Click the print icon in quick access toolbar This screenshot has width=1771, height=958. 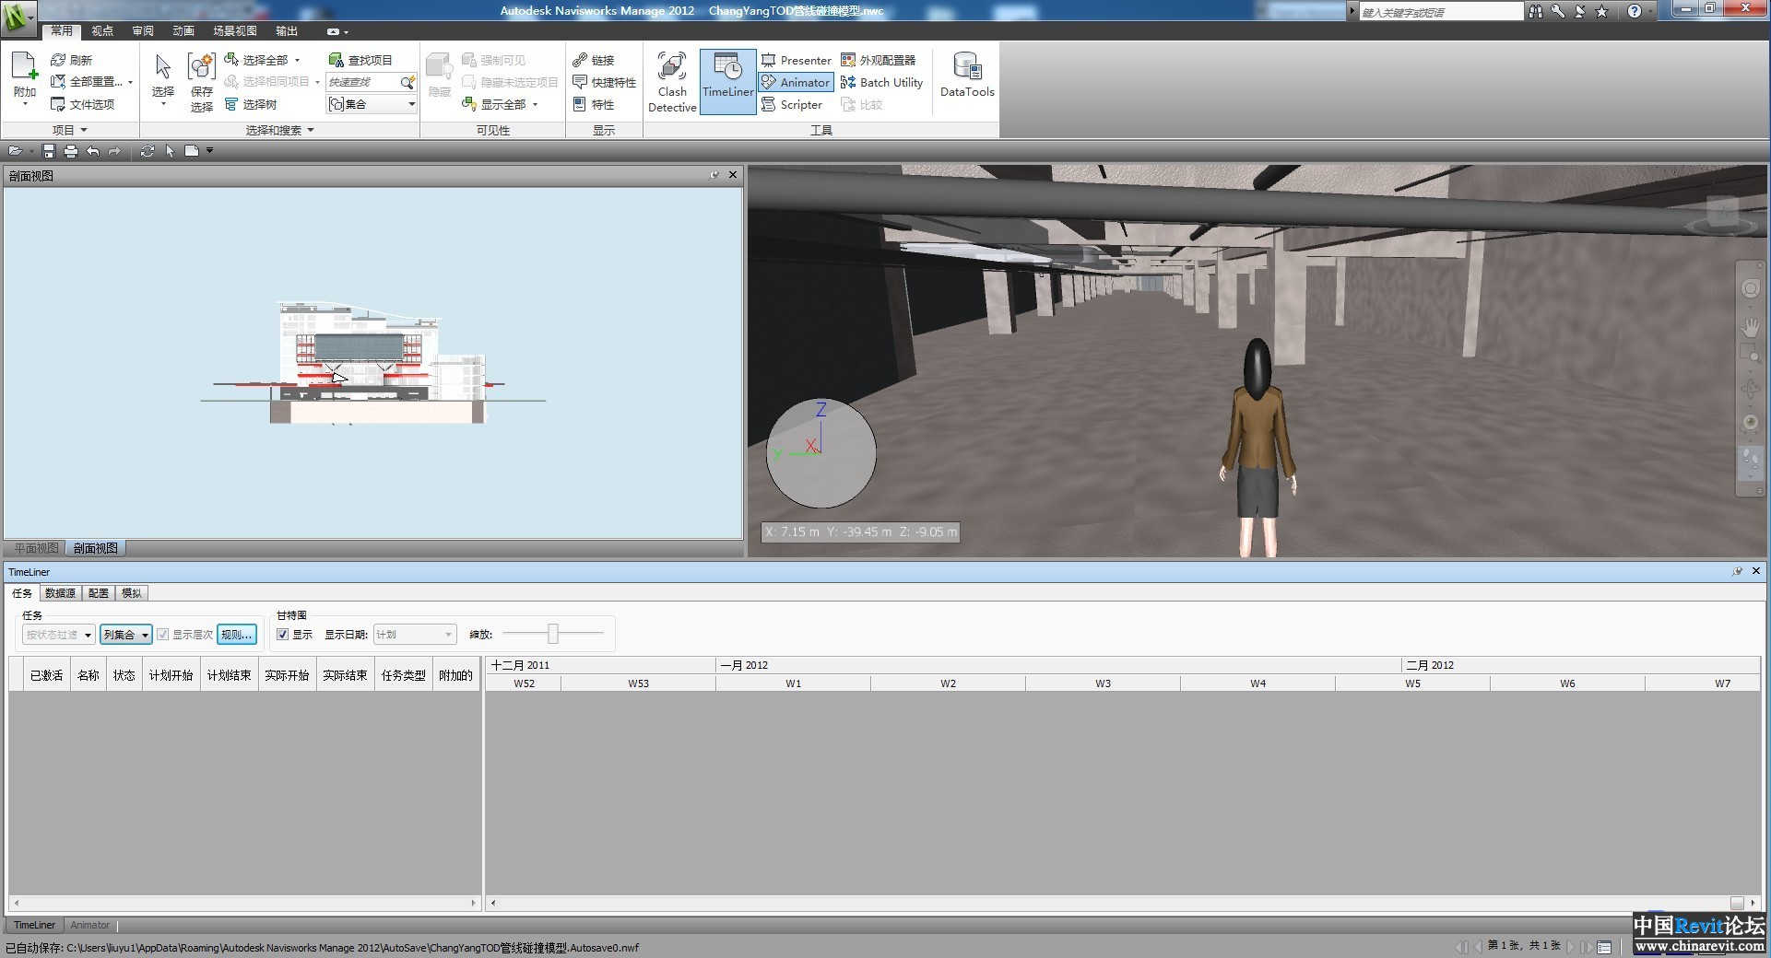pos(71,151)
